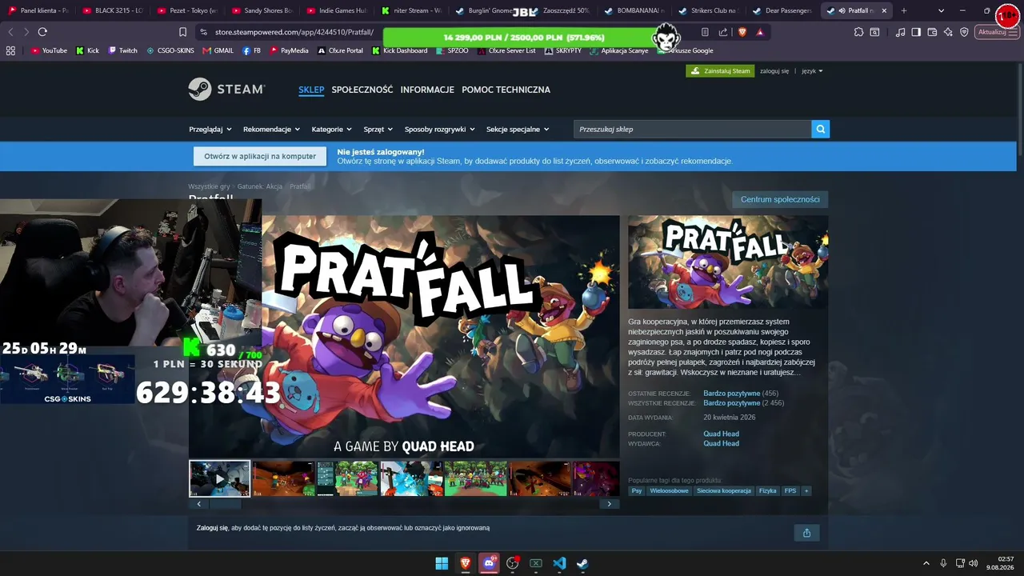Expand the Kategorie dropdown
This screenshot has width=1024, height=576.
(x=332, y=129)
